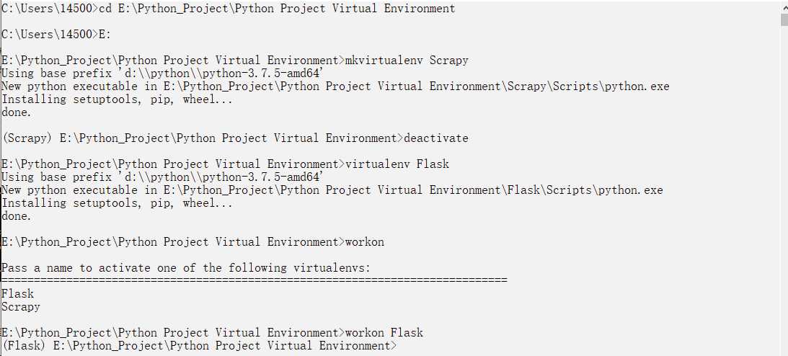Image resolution: width=788 pixels, height=356 pixels.
Task: Click the second "done." output line
Action: (x=17, y=216)
